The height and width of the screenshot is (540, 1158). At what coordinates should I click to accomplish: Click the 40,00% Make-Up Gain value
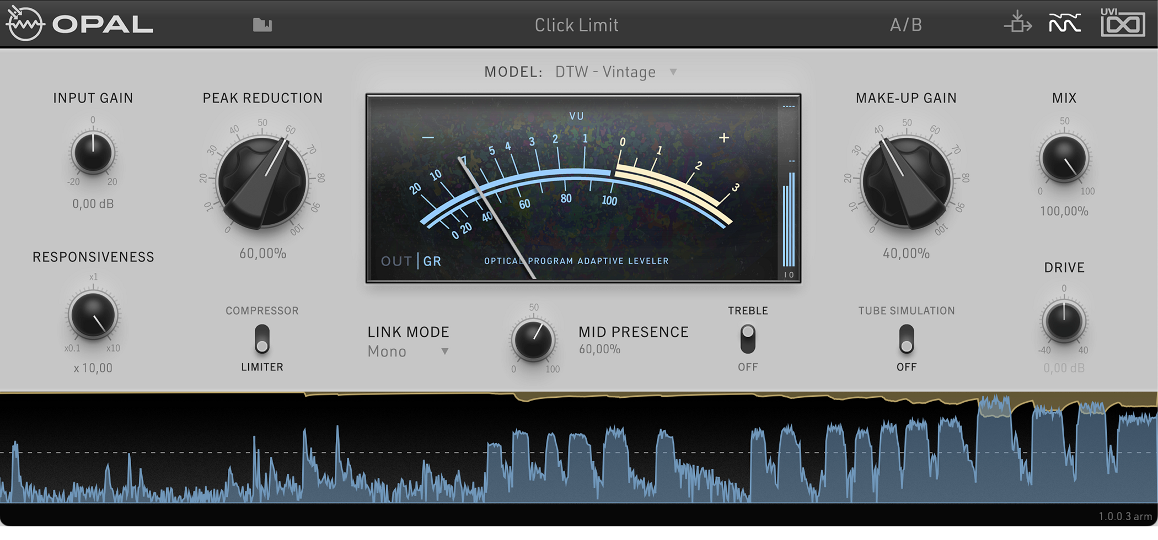(907, 253)
